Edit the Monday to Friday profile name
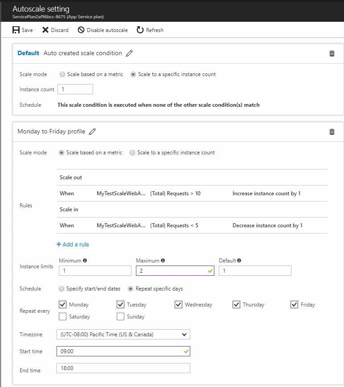This screenshot has height=387, width=344. coord(93,131)
